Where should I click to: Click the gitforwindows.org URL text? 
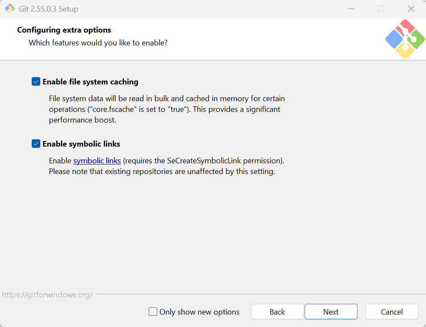48,295
